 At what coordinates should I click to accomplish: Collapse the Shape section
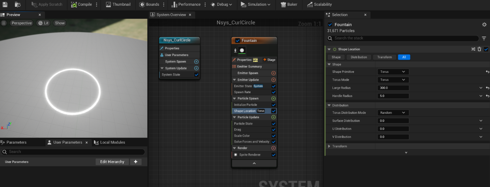[329, 64]
